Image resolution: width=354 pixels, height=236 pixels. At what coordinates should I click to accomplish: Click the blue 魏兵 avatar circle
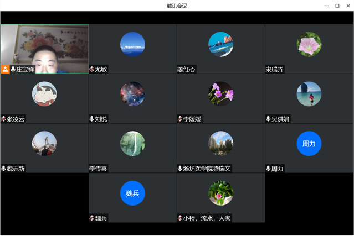tap(132, 193)
